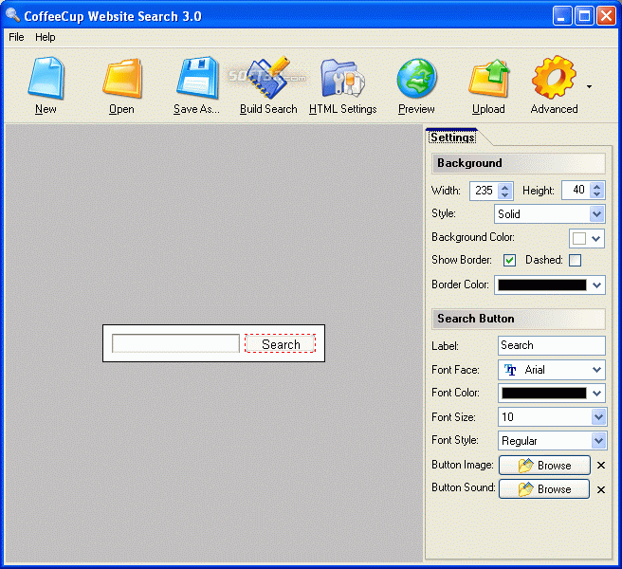The height and width of the screenshot is (569, 622).
Task: Open HTML Settings from the toolbar
Action: click(342, 78)
